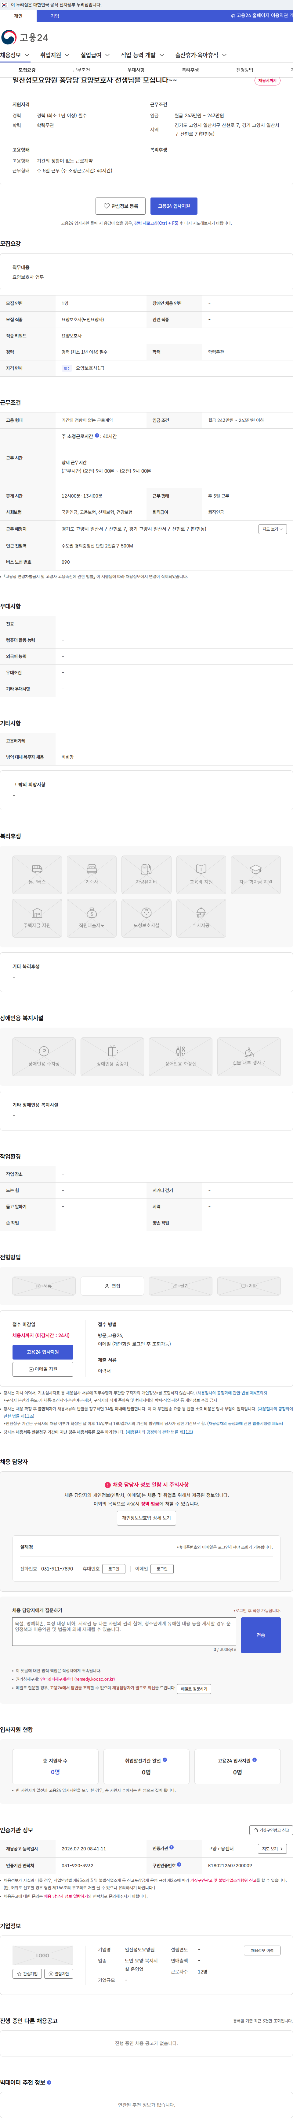Image resolution: width=293 pixels, height=2118 pixels.
Task: Click the 빅데이터 추천 정보 info icon
Action: (x=49, y=2083)
